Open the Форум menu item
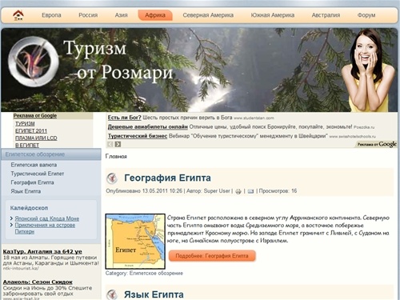This screenshot has height=300, width=400. click(x=366, y=15)
